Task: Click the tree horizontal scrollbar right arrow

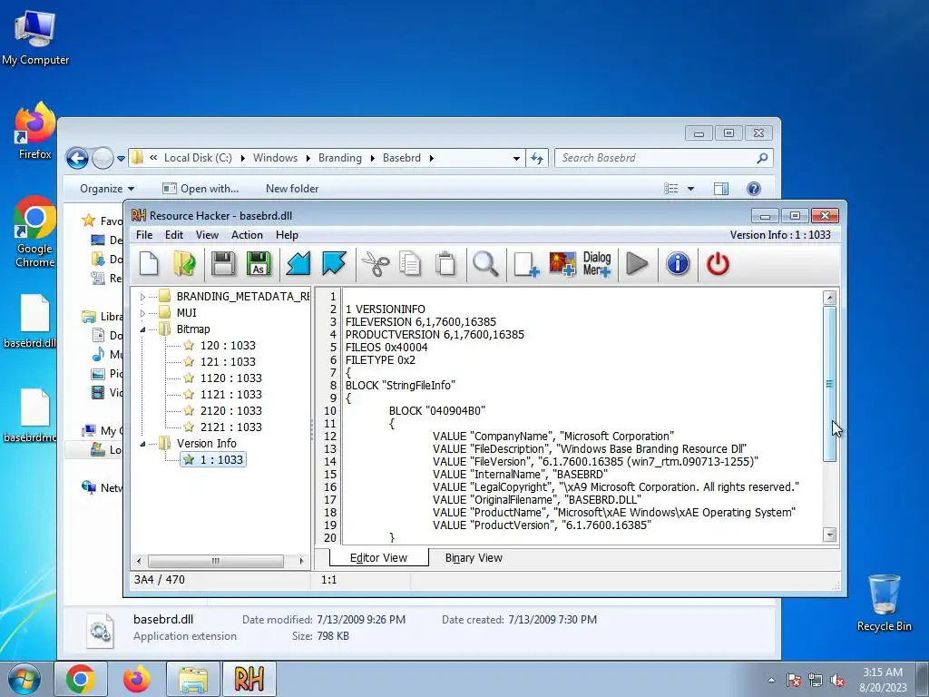Action: [301, 561]
